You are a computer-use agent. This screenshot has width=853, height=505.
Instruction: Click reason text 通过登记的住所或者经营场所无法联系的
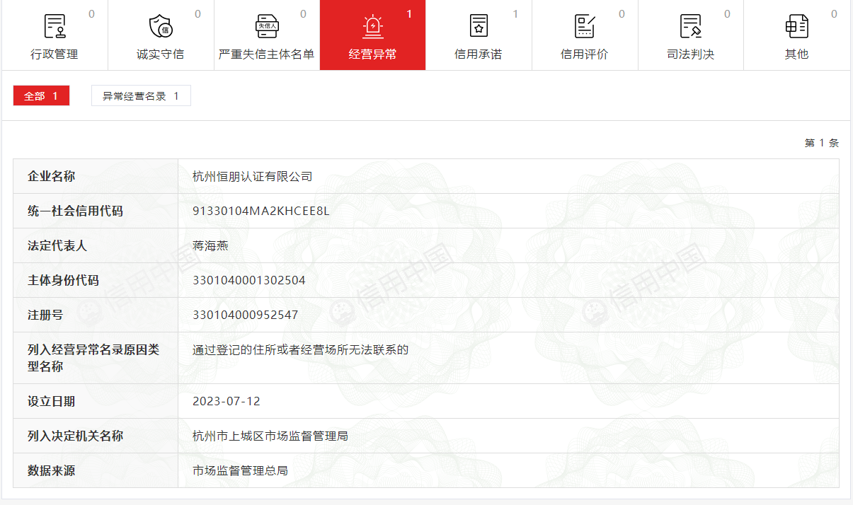(x=301, y=349)
